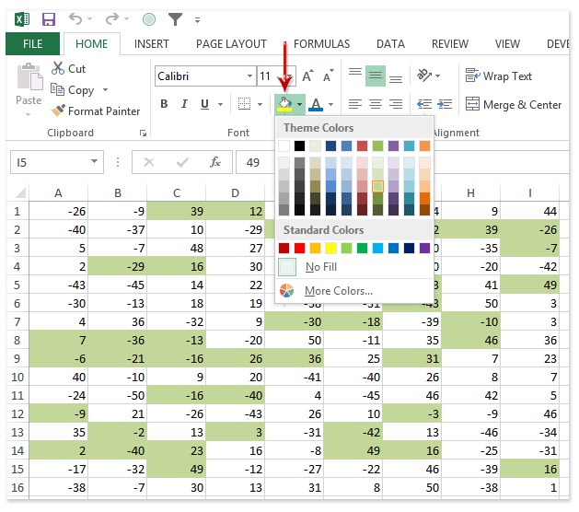Click the Save icon in quick access toolbar
This screenshot has width=579, height=512.
(48, 18)
